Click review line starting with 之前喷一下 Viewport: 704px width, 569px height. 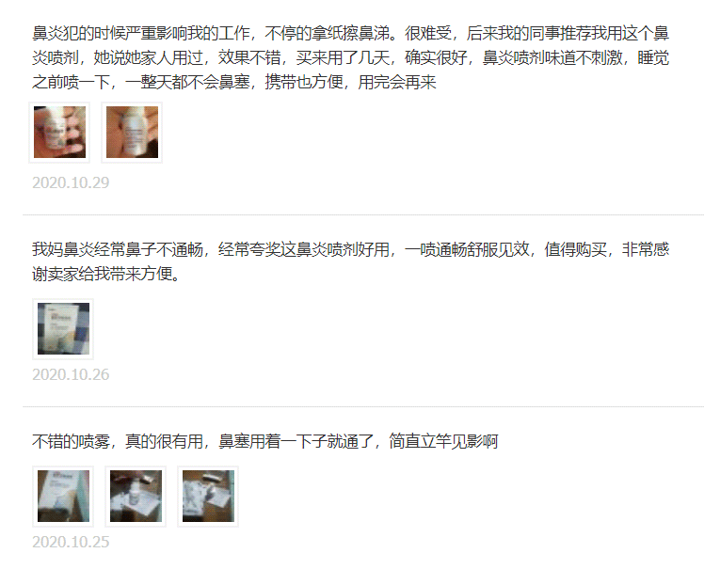[234, 82]
